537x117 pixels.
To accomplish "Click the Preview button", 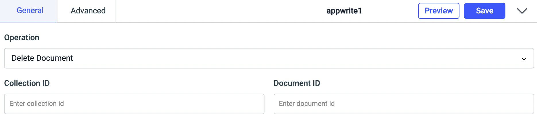I will pos(439,11).
